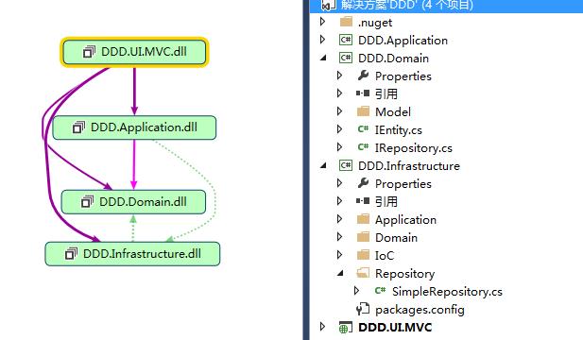Select IRepository.cs in the tree
The image size is (583, 340).
(x=414, y=148)
